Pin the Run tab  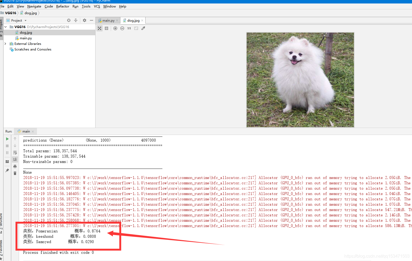click(x=7, y=170)
